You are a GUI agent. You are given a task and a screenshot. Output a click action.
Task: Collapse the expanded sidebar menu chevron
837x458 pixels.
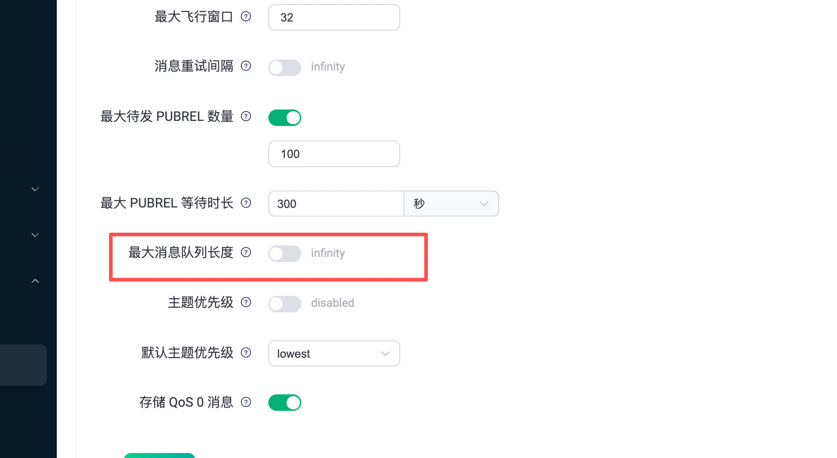coord(35,281)
